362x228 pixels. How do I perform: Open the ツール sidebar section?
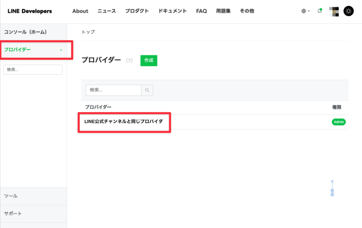tap(11, 196)
